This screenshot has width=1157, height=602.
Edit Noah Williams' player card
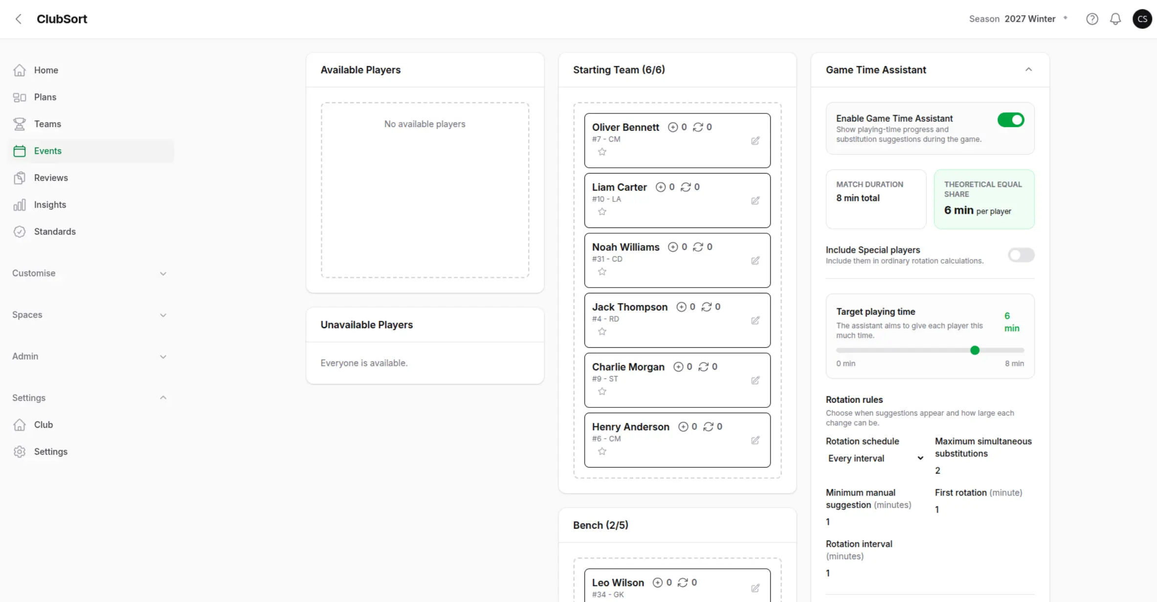[755, 261]
